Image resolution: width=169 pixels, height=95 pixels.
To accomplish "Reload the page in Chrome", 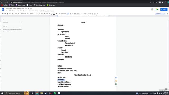I will 8,2.
